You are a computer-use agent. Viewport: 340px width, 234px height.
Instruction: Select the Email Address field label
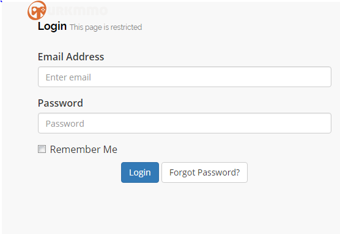click(71, 57)
